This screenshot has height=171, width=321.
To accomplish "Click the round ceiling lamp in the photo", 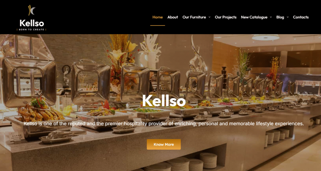I will pos(266,37).
